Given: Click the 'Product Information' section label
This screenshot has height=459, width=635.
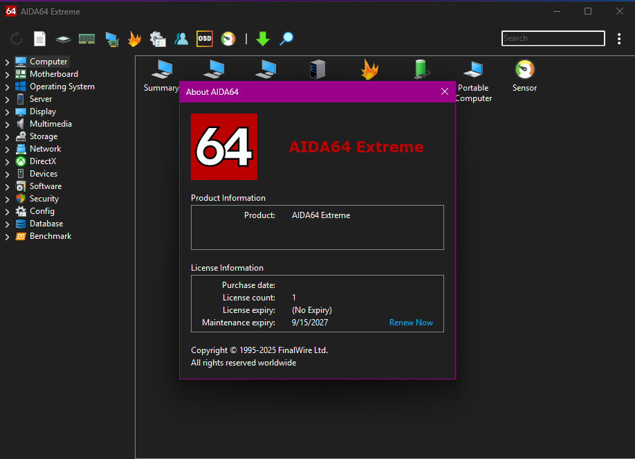Looking at the screenshot, I should [228, 198].
